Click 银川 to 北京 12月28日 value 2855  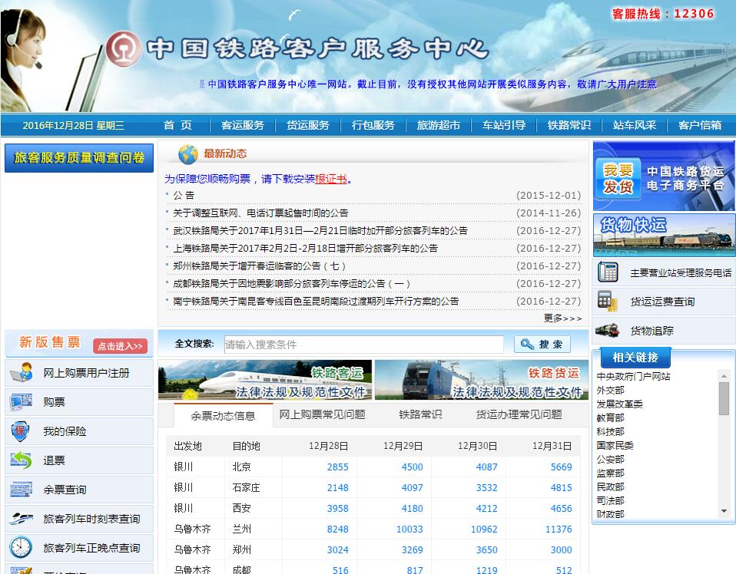(x=337, y=467)
